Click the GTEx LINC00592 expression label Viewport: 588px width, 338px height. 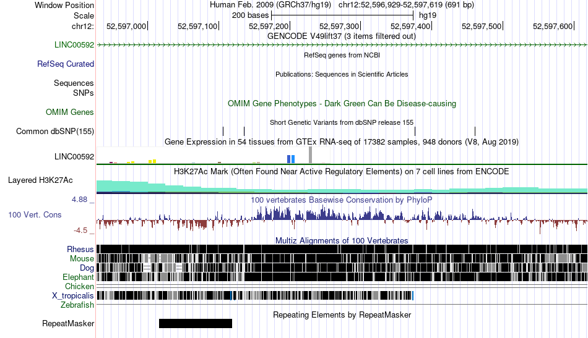[x=74, y=156]
